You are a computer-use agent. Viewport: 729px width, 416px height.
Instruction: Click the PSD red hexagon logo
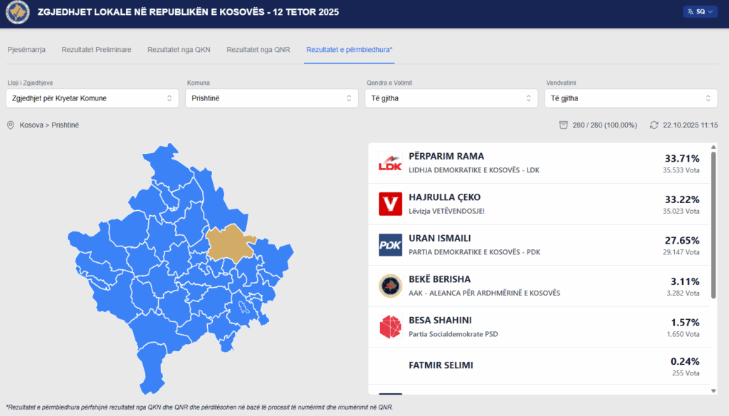point(390,327)
